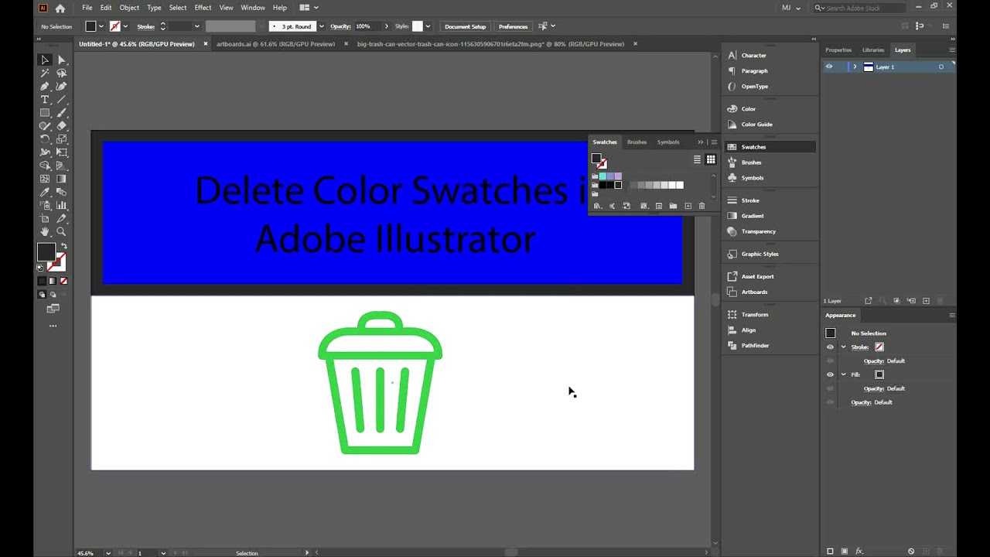Viewport: 990px width, 557px height.
Task: Click pink swatch in Swatches panel
Action: [618, 176]
